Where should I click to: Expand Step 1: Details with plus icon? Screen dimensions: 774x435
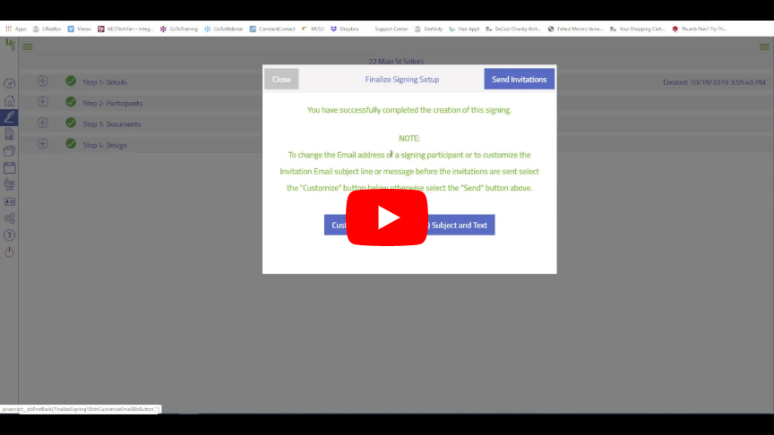click(x=42, y=81)
